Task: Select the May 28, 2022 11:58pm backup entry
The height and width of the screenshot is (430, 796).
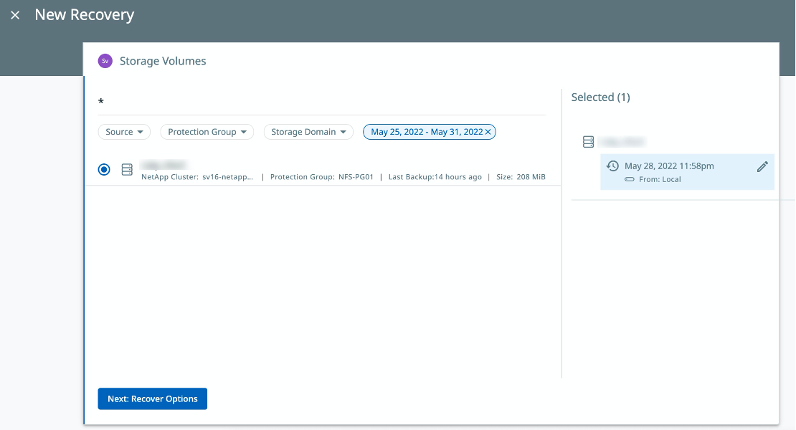Action: [669, 166]
